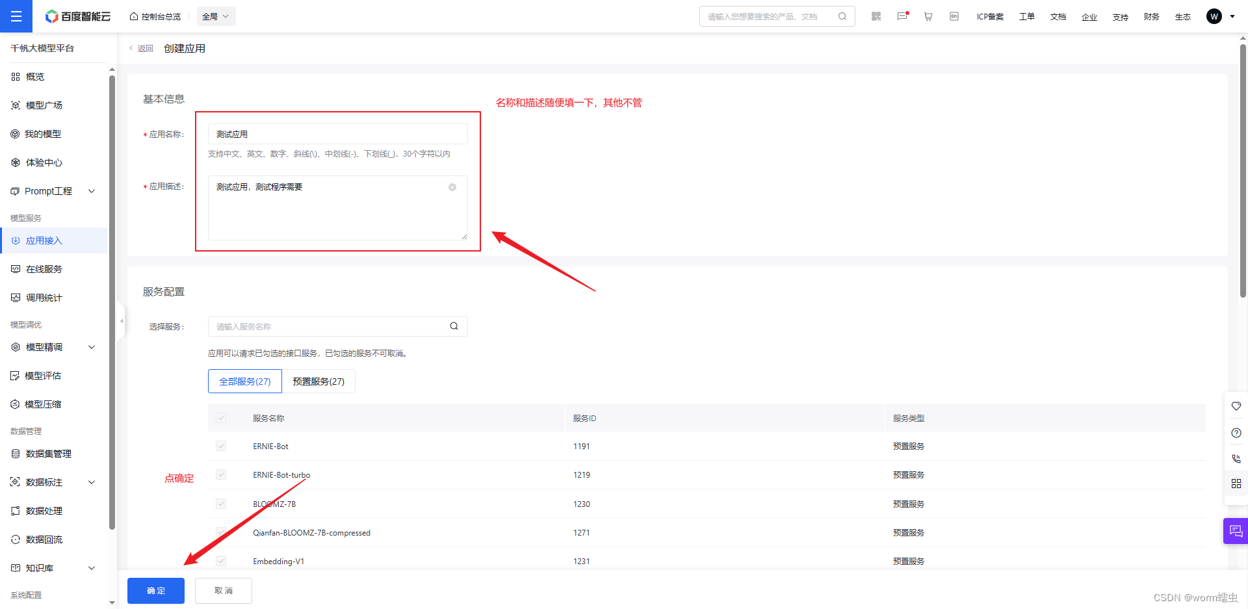
Task: Click the 应用名称 input field
Action: pyautogui.click(x=338, y=134)
